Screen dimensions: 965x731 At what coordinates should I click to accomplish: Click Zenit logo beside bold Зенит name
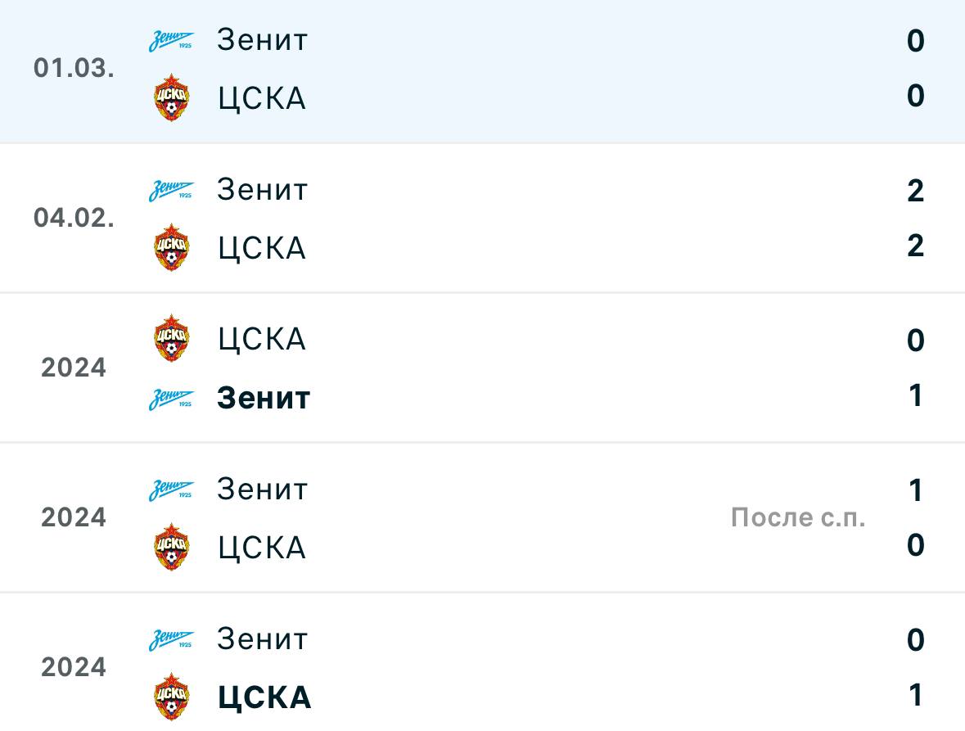pyautogui.click(x=171, y=399)
